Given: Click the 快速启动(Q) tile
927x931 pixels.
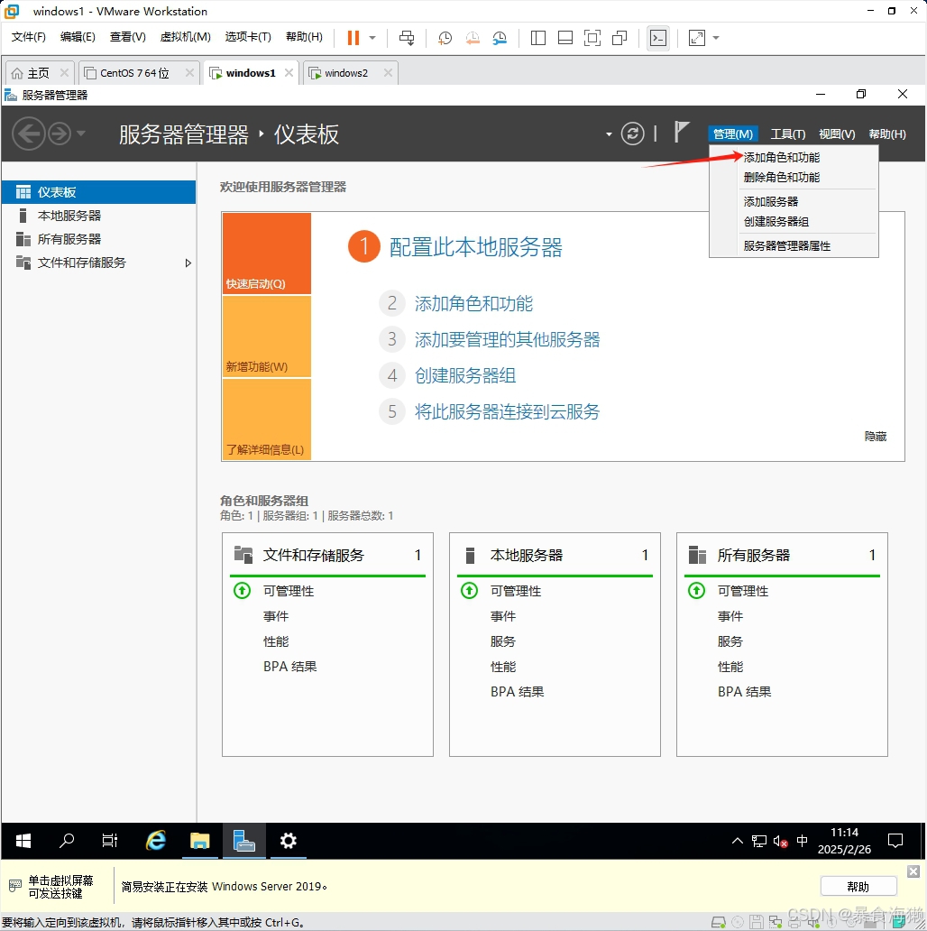Looking at the screenshot, I should [267, 253].
